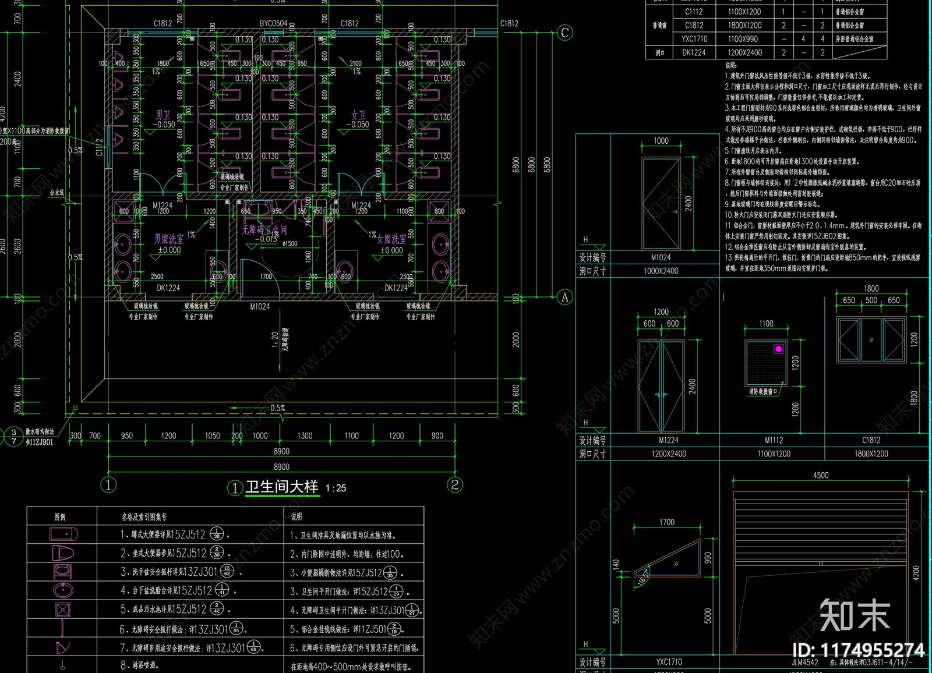Click the '1:25' scale label beside the title
The width and height of the screenshot is (932, 673).
pyautogui.click(x=336, y=488)
